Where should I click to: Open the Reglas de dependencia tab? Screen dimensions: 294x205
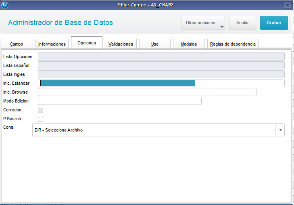click(x=233, y=44)
